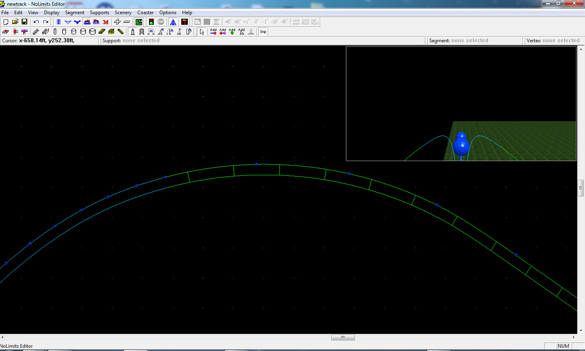
Task: Open the red 3d view
Action: pyautogui.click(x=106, y=22)
